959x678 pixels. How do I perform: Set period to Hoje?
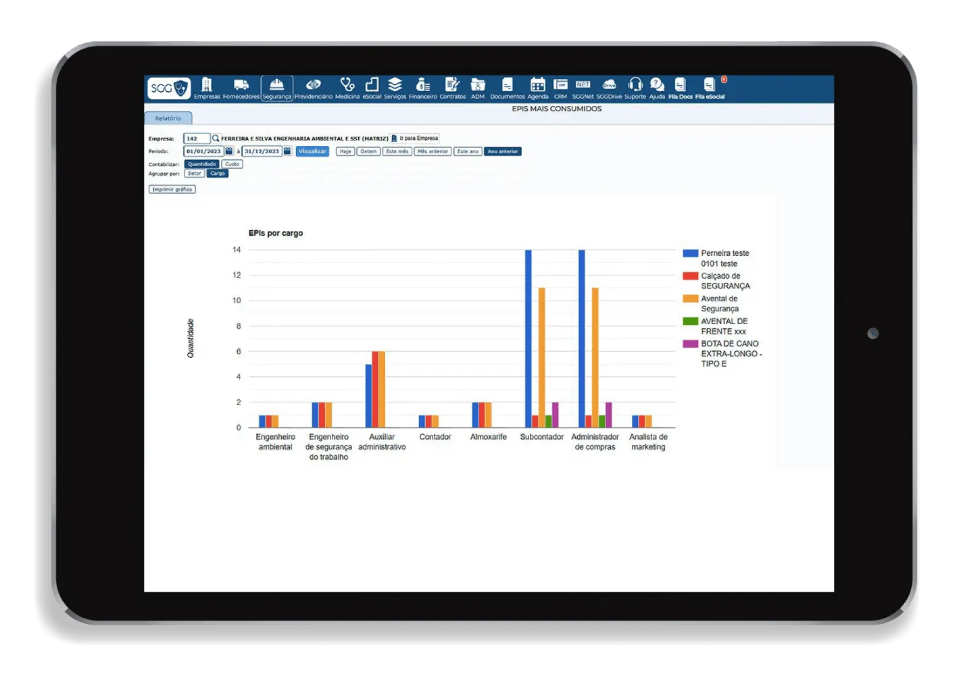tap(345, 151)
